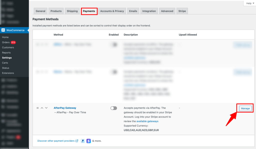Click the WooCommerce logo icon in sidebar
Viewport: 256px width, 149px height.
point(3,30)
